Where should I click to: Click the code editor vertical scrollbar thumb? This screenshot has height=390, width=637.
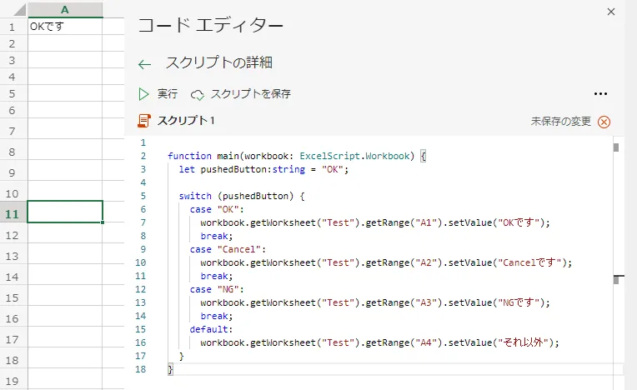[616, 148]
